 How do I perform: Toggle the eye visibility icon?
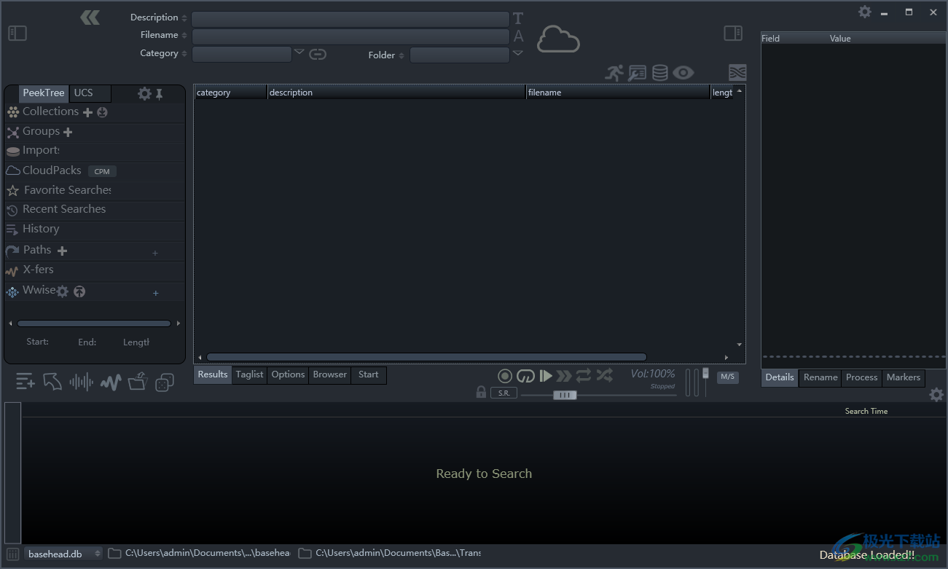pos(683,73)
